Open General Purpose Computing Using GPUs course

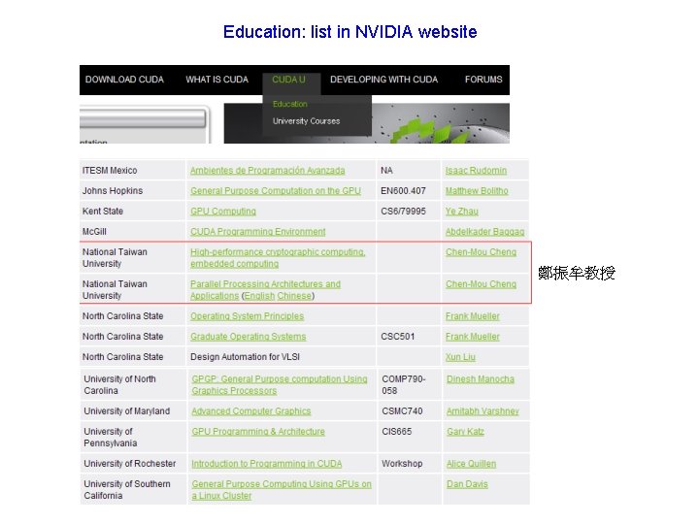click(282, 490)
